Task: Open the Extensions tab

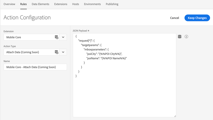Action: pos(61,4)
